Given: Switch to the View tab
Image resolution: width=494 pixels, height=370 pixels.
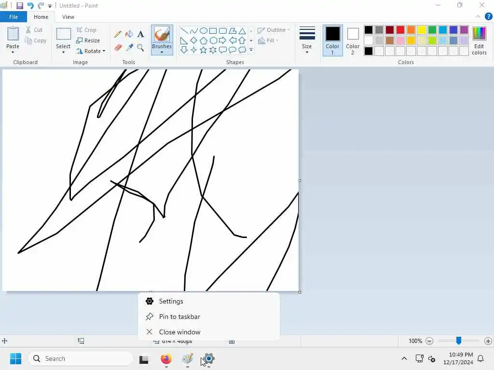Looking at the screenshot, I should click(x=68, y=17).
